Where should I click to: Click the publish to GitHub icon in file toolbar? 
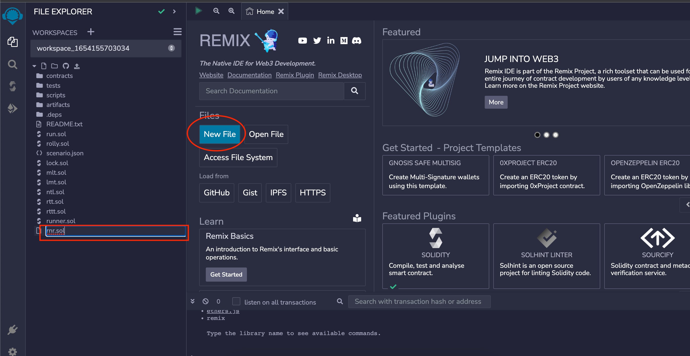pyautogui.click(x=66, y=66)
